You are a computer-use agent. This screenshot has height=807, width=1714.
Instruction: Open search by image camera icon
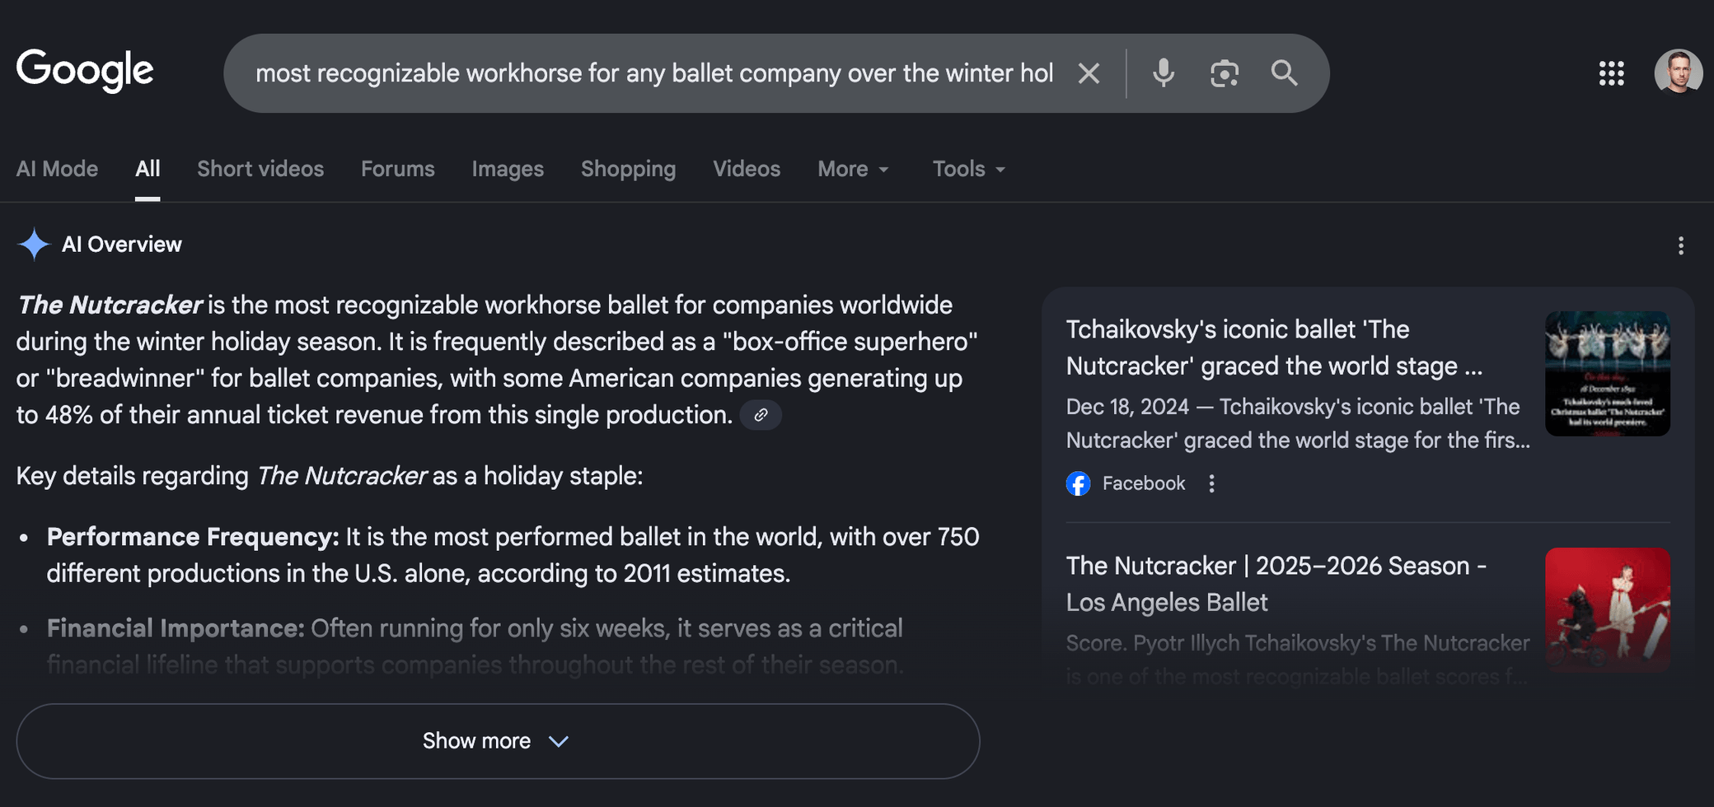pyautogui.click(x=1224, y=73)
